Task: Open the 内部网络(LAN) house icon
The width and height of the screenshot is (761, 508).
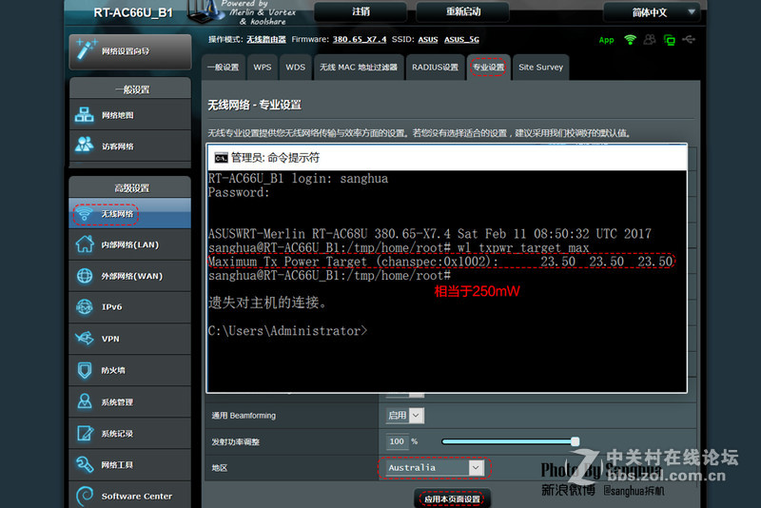Action: click(85, 244)
